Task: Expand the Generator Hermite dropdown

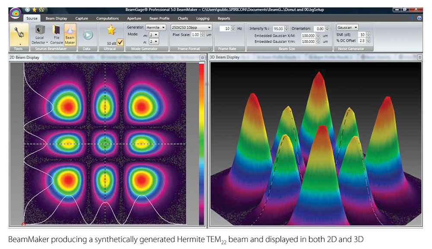Action: click(155, 28)
